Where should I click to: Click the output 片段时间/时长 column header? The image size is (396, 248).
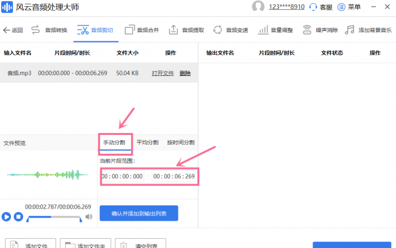(277, 53)
